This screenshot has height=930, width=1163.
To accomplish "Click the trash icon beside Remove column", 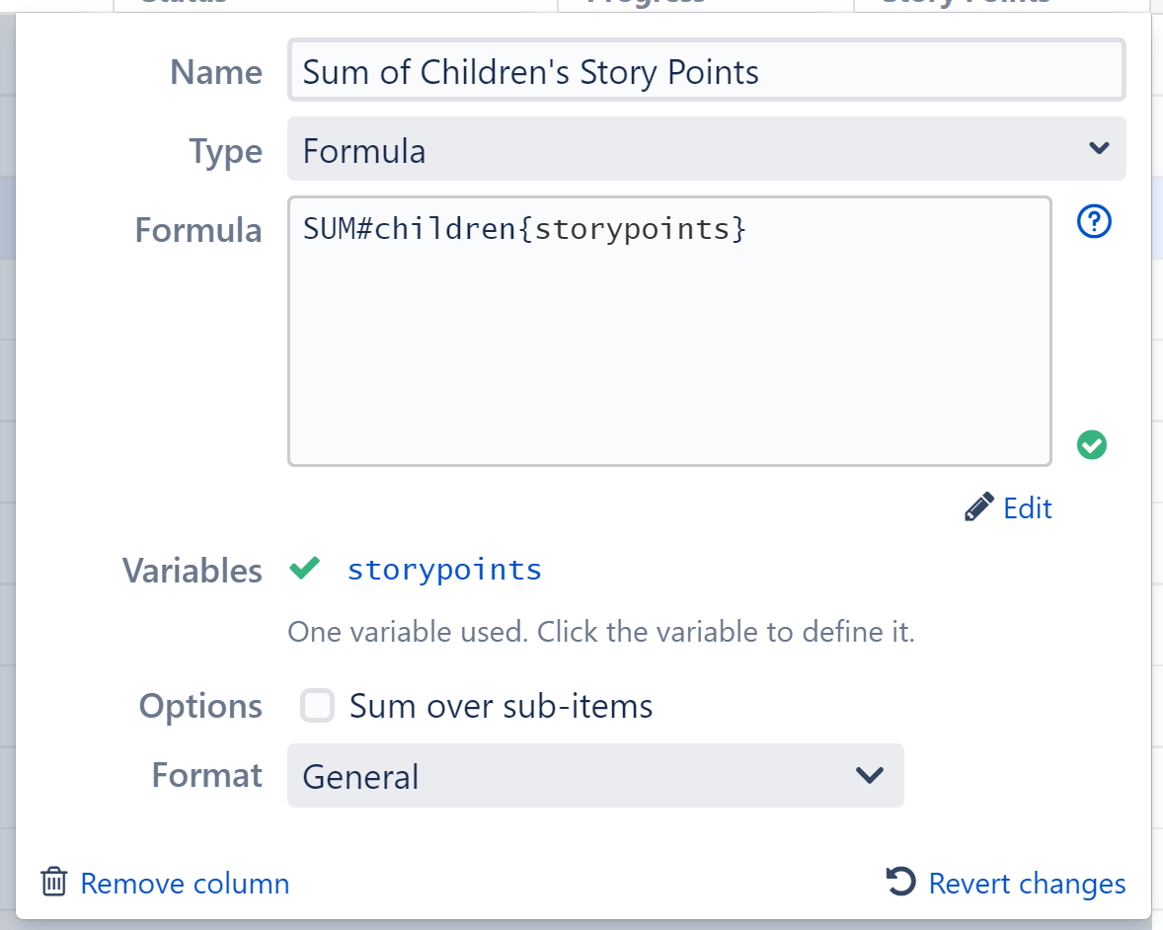I will pos(54,883).
